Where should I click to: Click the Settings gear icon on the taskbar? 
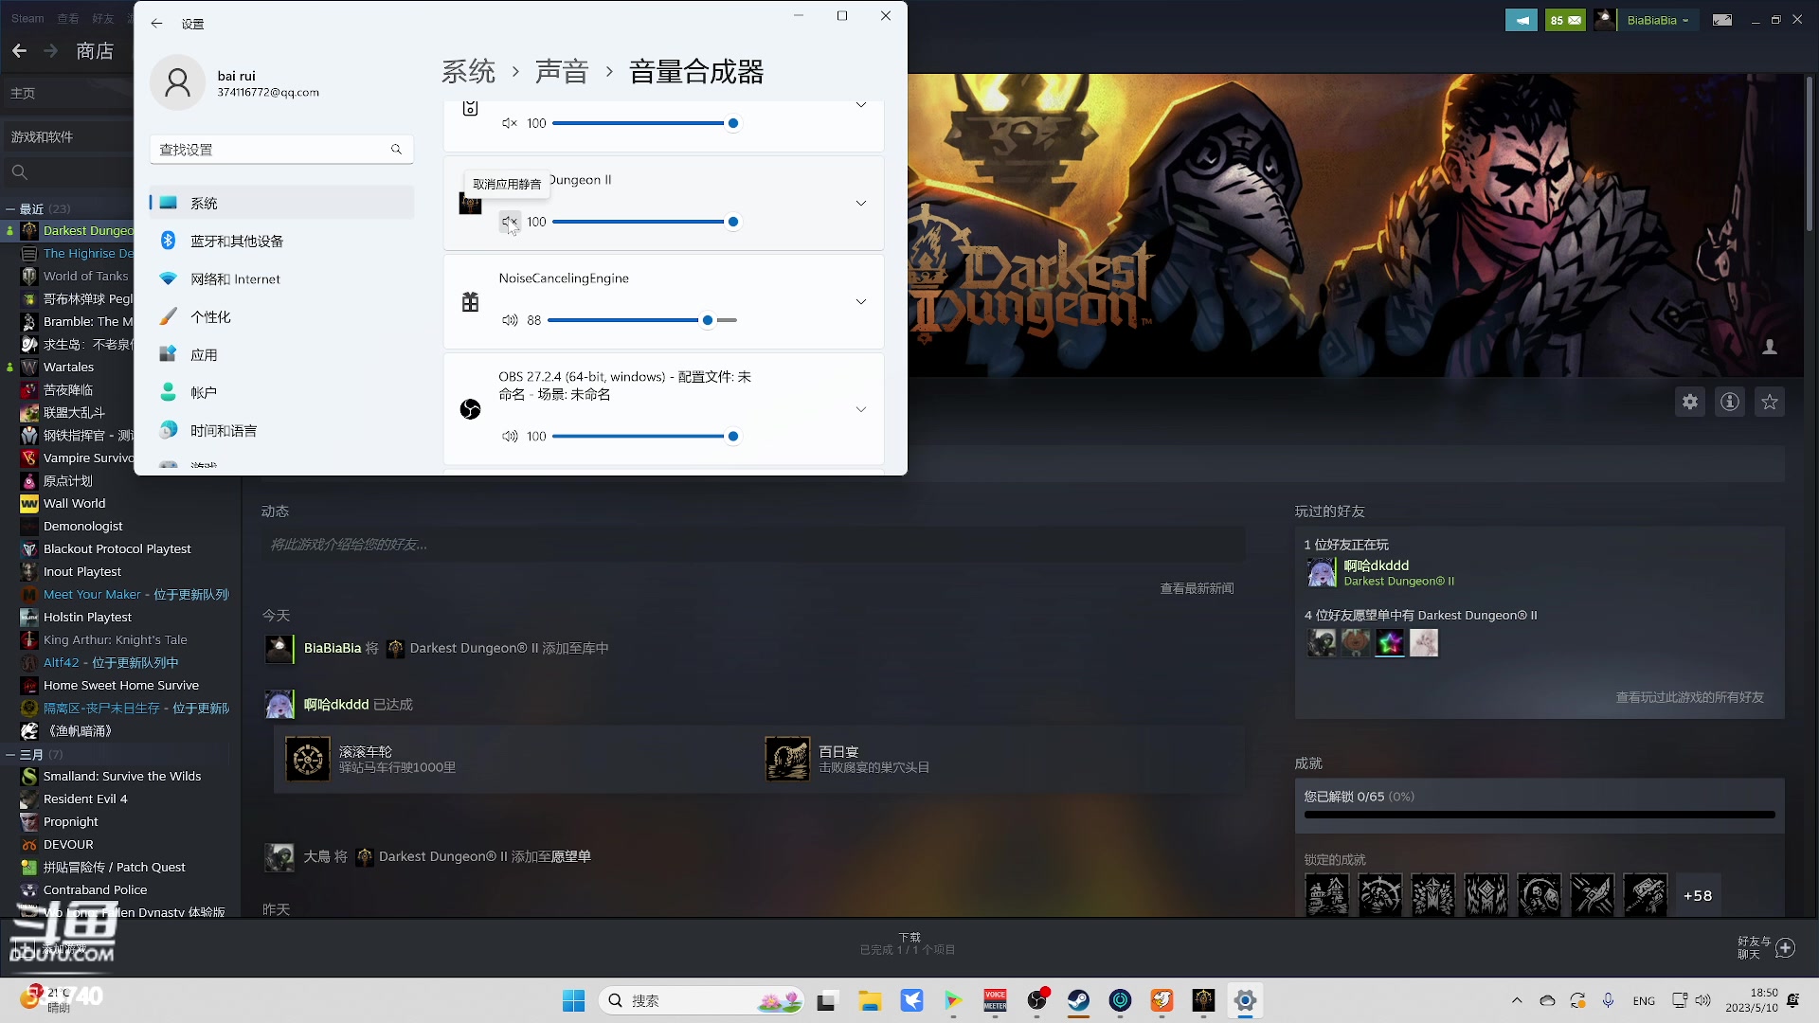(x=1245, y=1001)
